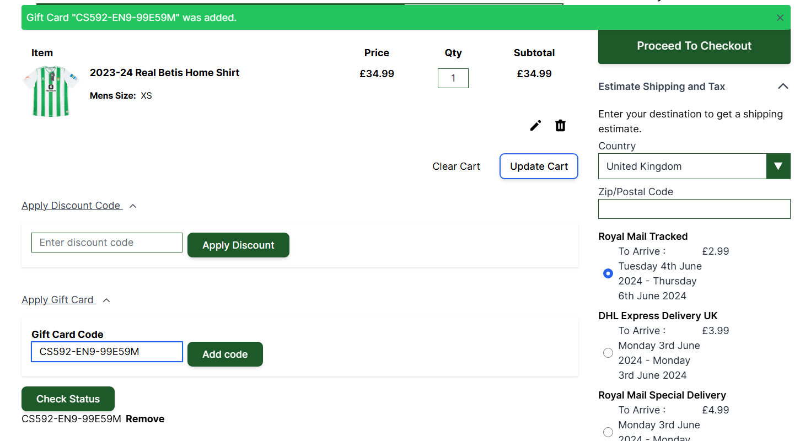Viewport: 800px width, 441px height.
Task: Click the Qty column header
Action: point(453,53)
